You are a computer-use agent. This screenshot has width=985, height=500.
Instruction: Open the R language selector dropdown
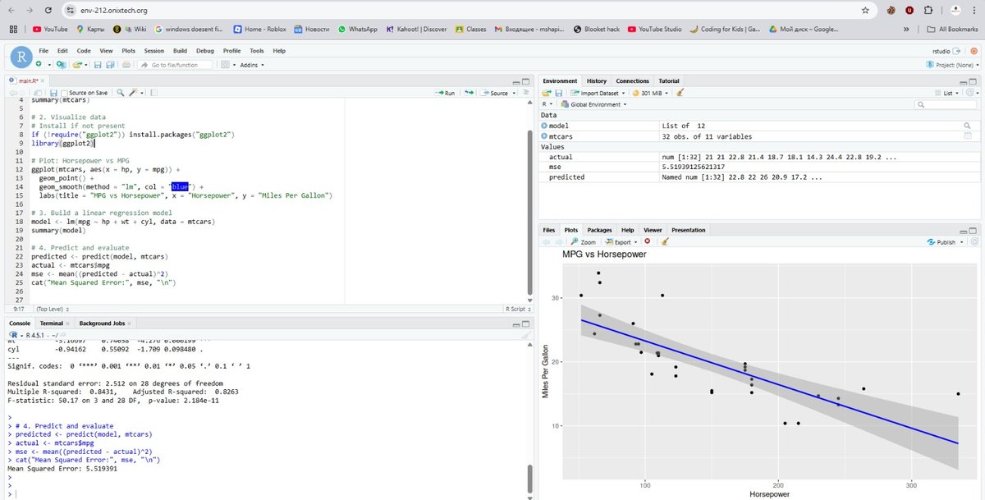pos(547,104)
